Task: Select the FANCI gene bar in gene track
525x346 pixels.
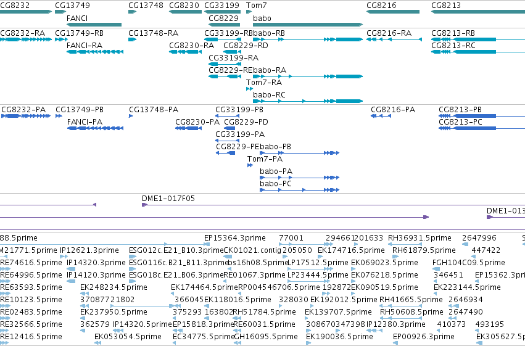Action: 94,25
